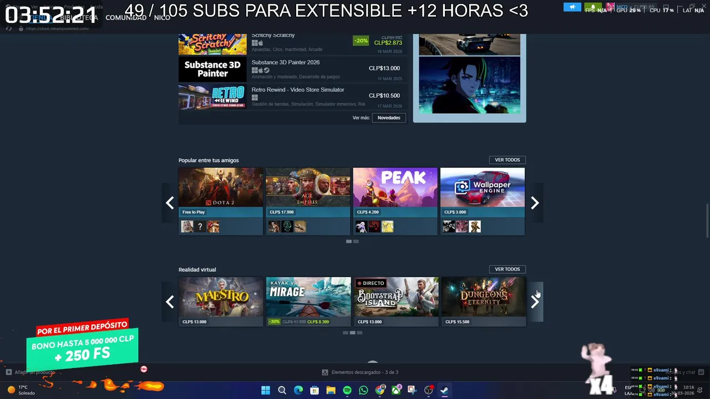Click the Substance 3D Painter thumbnail

pos(212,69)
